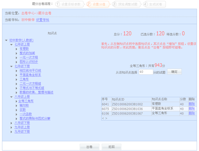Choose the 一次函数 knowledge point

point(26,114)
